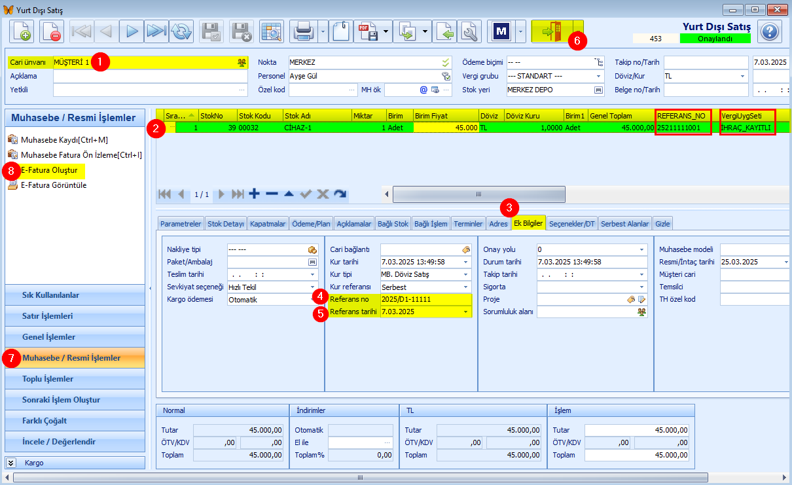Open customer lookup icon in Cari ünvanı field
Screen dimensions: 792x485
tap(242, 62)
